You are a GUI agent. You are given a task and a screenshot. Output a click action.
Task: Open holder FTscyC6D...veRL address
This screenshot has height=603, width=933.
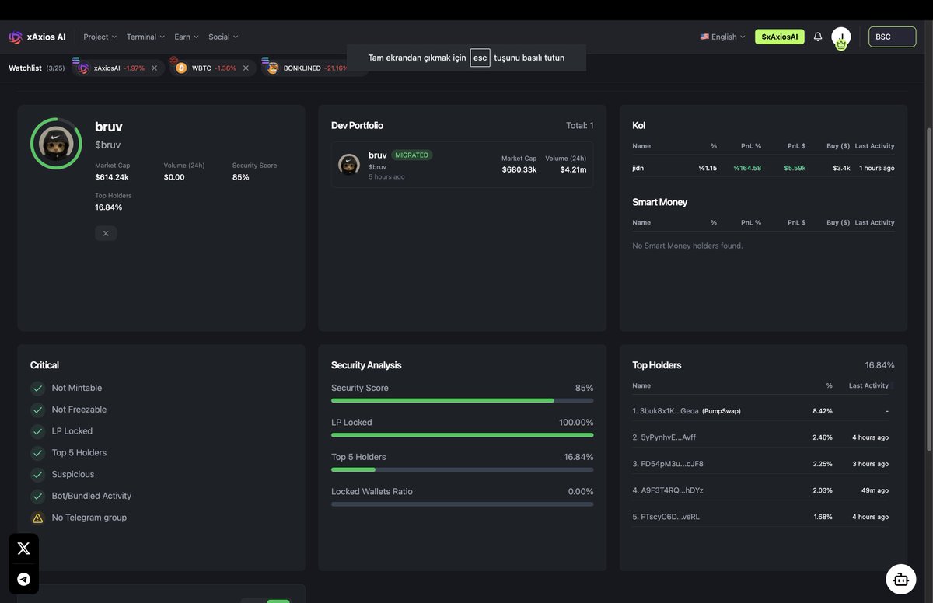[x=666, y=517]
